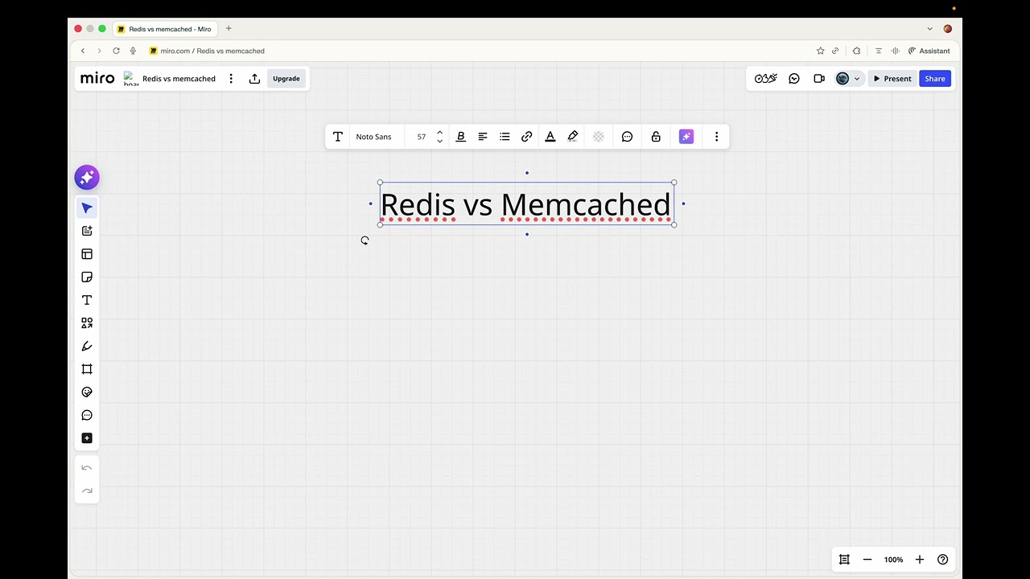Reload the page
This screenshot has width=1030, height=579.
pos(116,51)
